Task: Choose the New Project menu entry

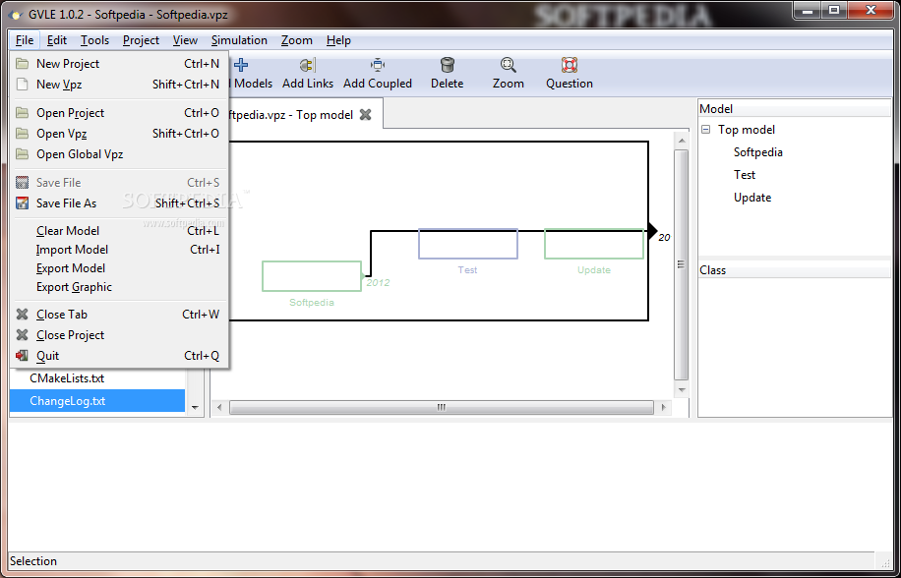Action: (x=119, y=64)
